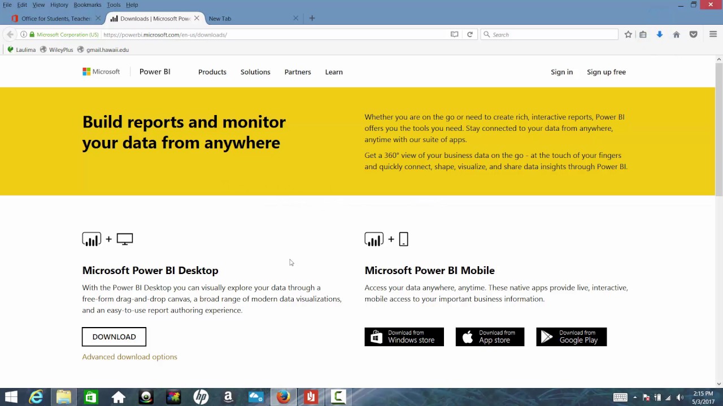723x406 pixels.
Task: Bookmark this page with the star icon
Action: tap(628, 34)
